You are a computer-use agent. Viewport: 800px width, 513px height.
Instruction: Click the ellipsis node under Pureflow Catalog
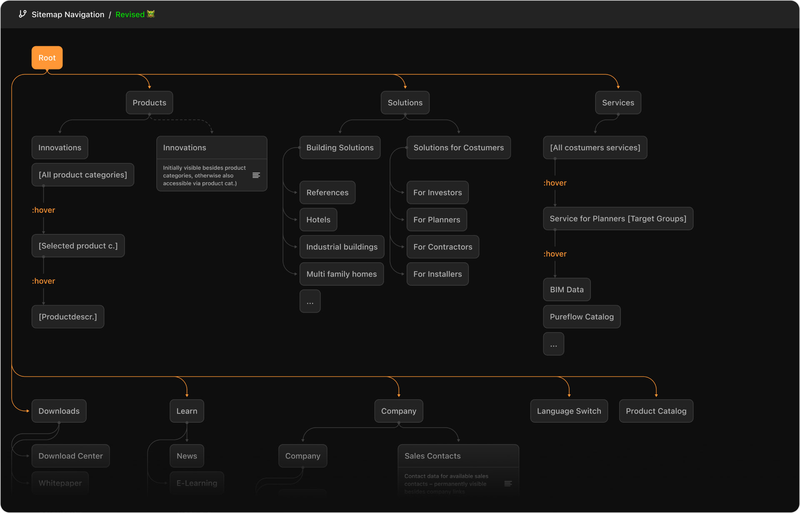point(553,344)
